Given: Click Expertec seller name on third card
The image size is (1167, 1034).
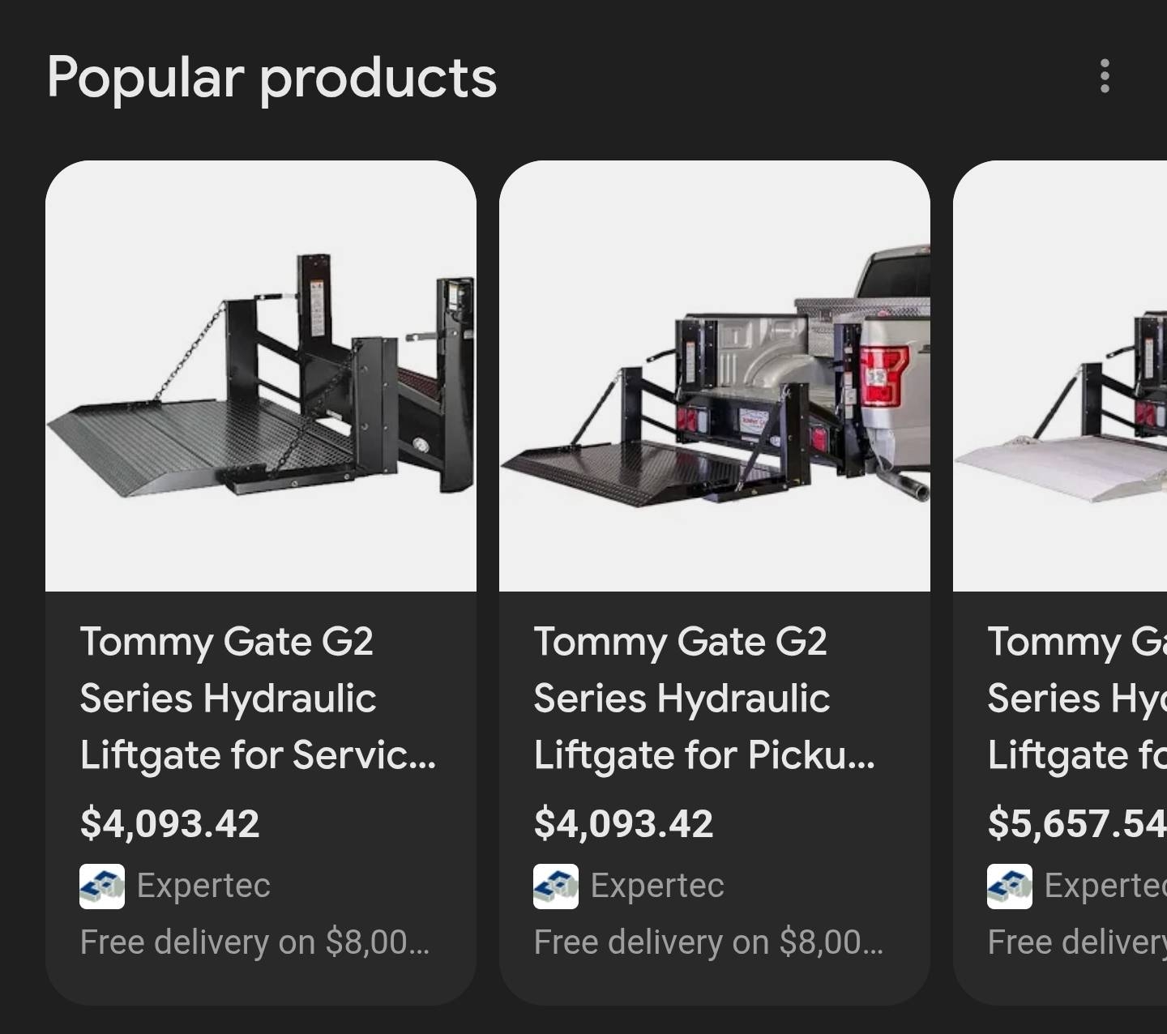Looking at the screenshot, I should point(1104,886).
